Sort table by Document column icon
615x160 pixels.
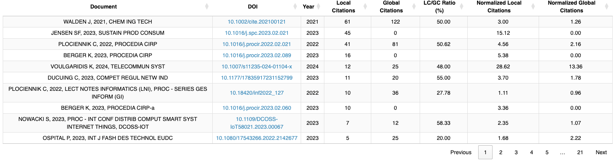(x=207, y=7)
